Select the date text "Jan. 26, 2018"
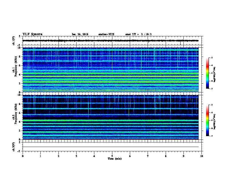Image resolution: width=227 pixels, height=175 pixels. click(x=80, y=34)
